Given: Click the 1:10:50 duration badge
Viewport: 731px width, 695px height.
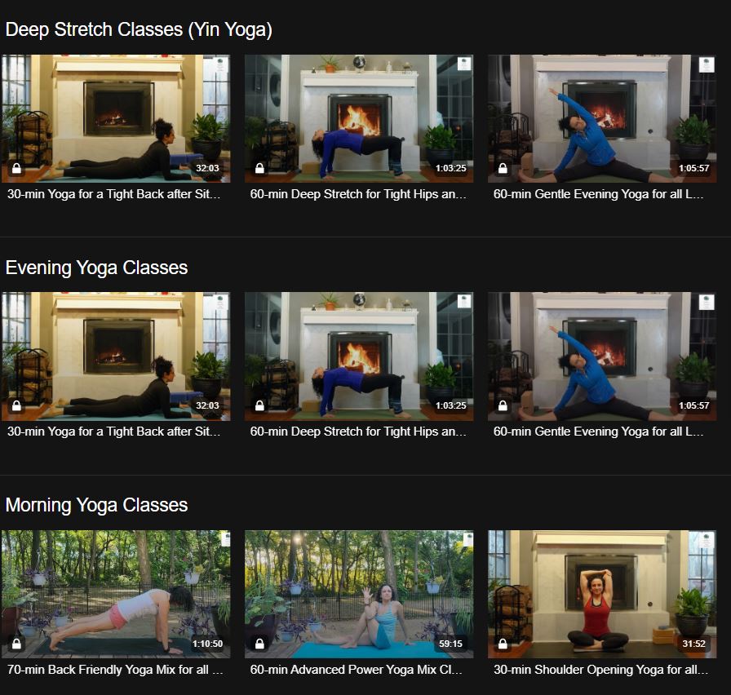Looking at the screenshot, I should point(207,644).
